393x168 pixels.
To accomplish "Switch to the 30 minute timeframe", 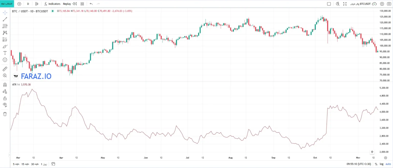I will (35, 164).
